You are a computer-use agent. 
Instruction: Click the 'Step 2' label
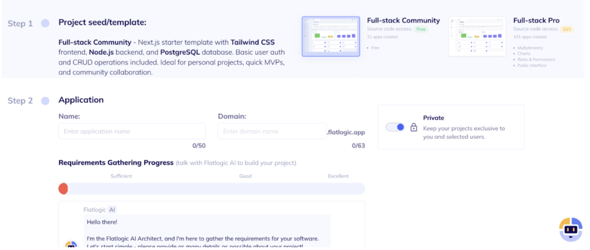point(20,101)
